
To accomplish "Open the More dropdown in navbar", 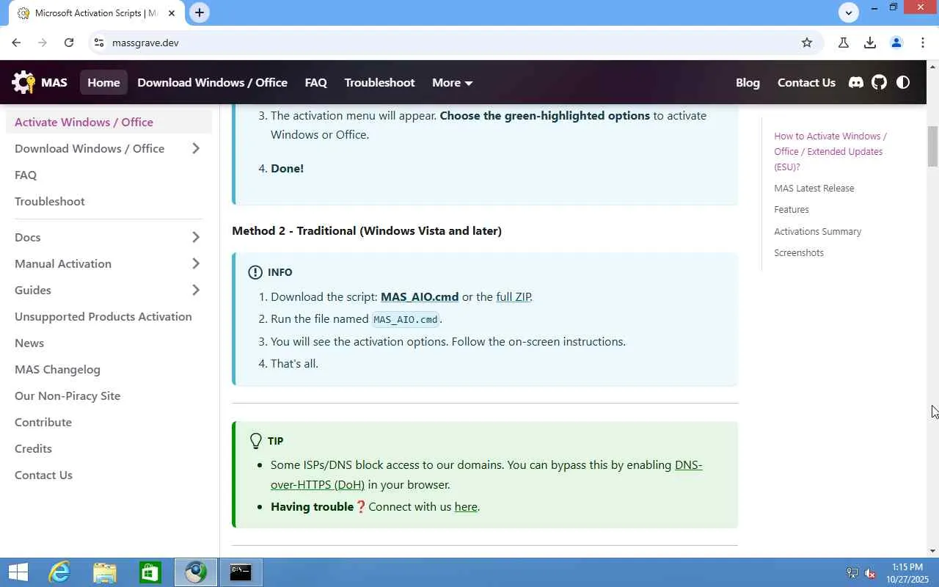I will [452, 82].
